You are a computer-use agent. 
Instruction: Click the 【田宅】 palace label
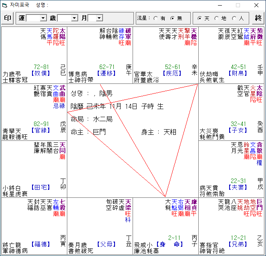tap(41, 187)
